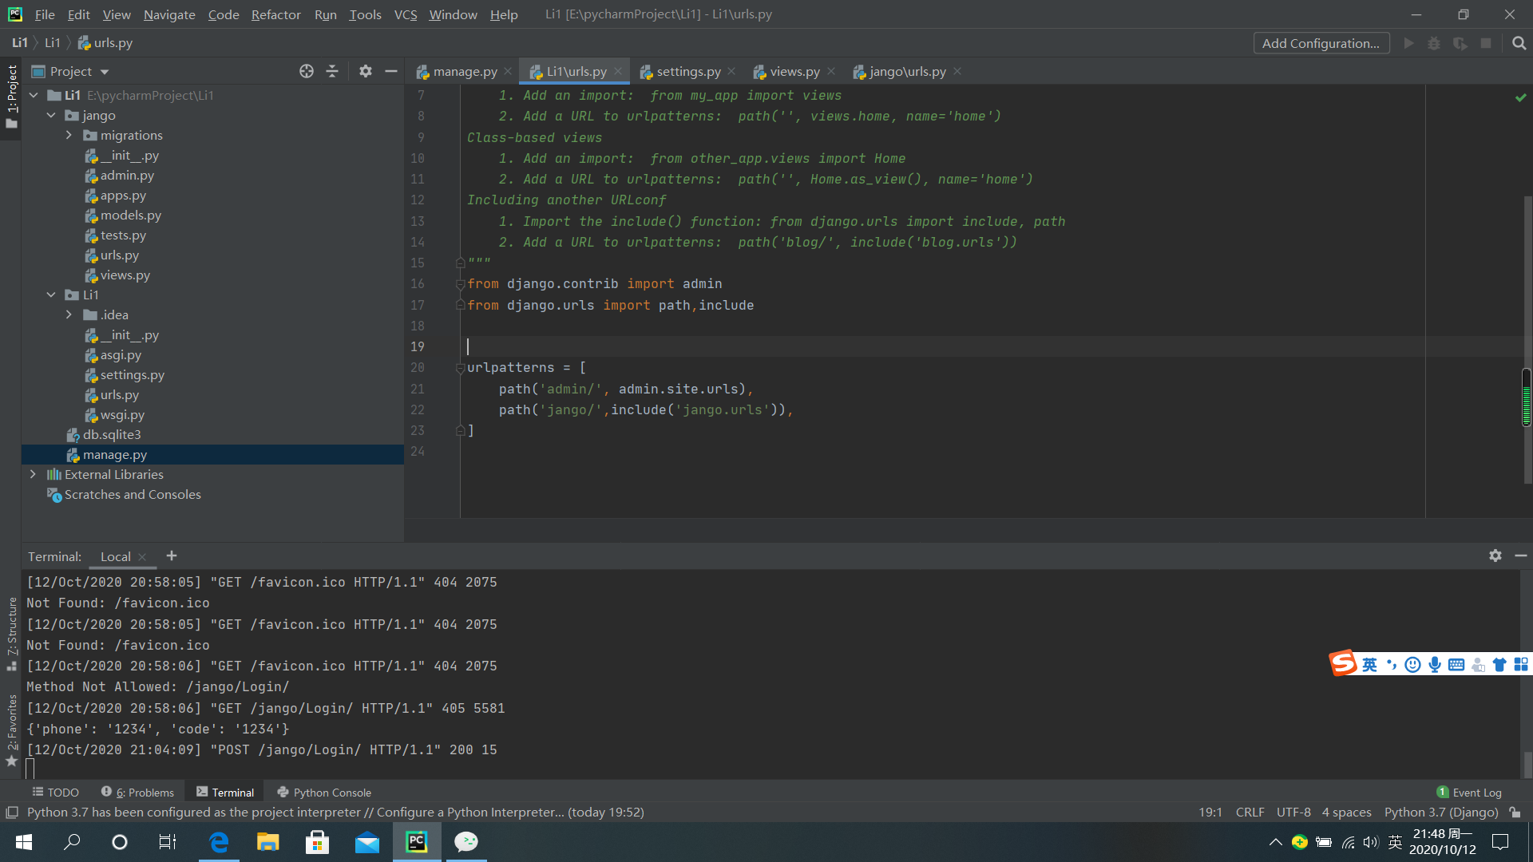Open WeChat from taskbar

(466, 842)
